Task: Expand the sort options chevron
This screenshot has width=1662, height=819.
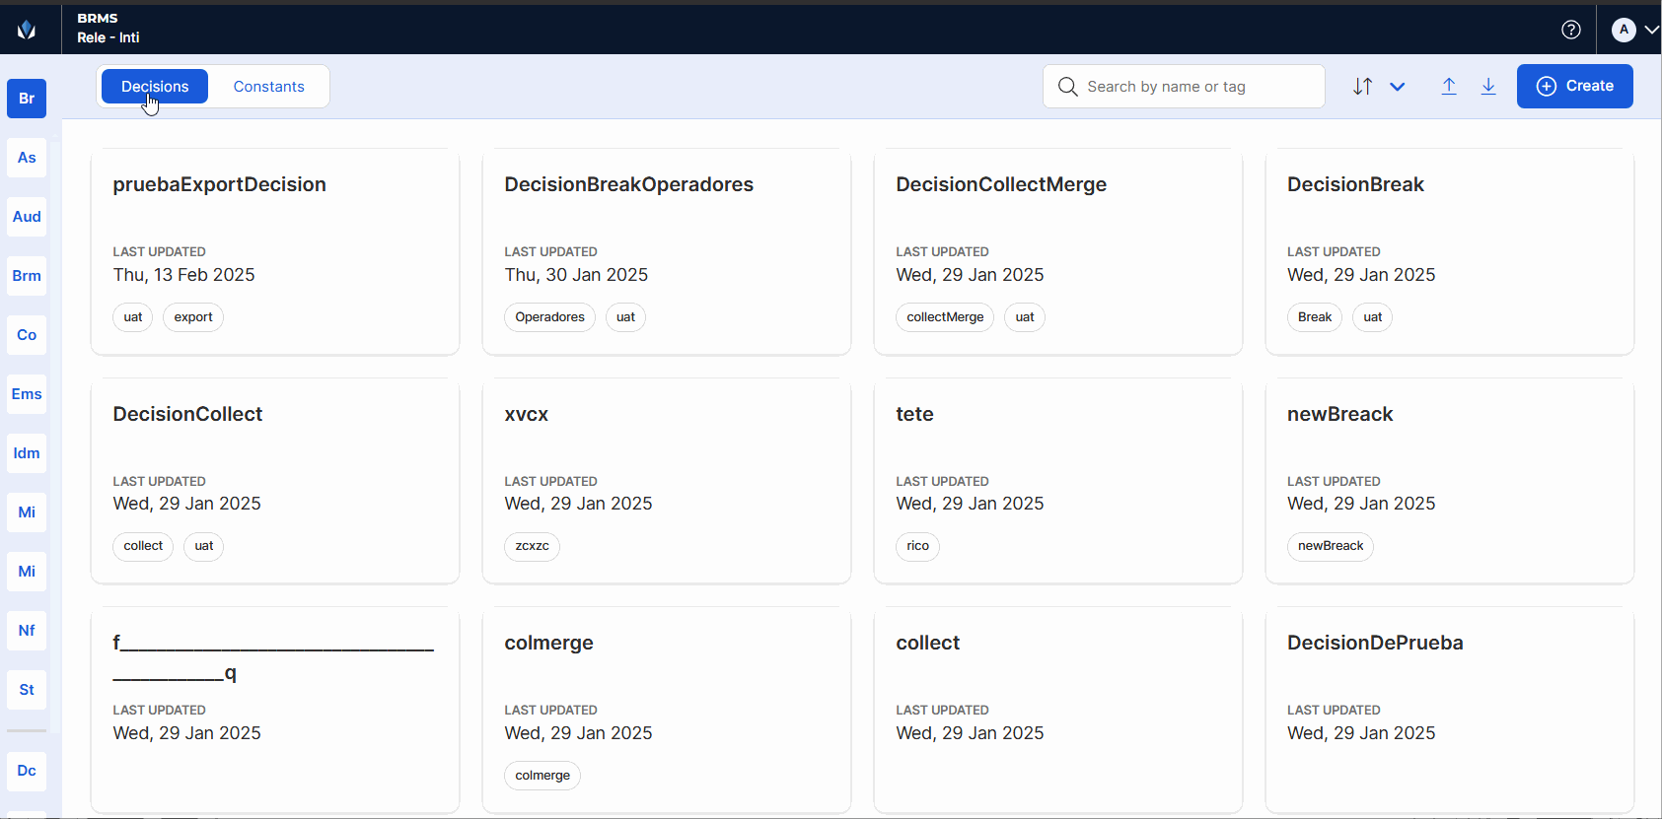Action: point(1398,87)
